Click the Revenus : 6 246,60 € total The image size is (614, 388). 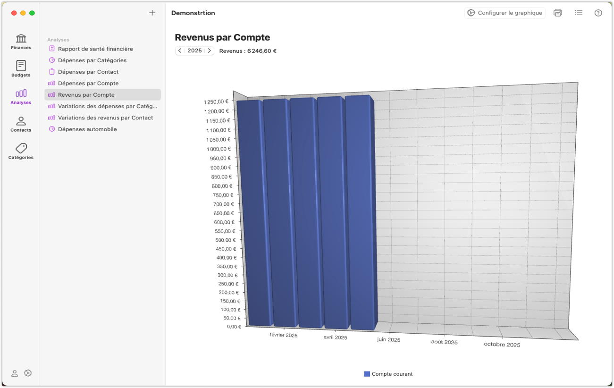coord(248,51)
